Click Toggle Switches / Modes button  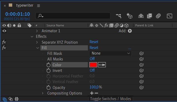point(110,99)
